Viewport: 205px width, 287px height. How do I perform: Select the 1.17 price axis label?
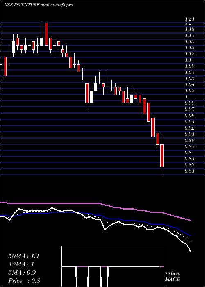pyautogui.click(x=189, y=35)
